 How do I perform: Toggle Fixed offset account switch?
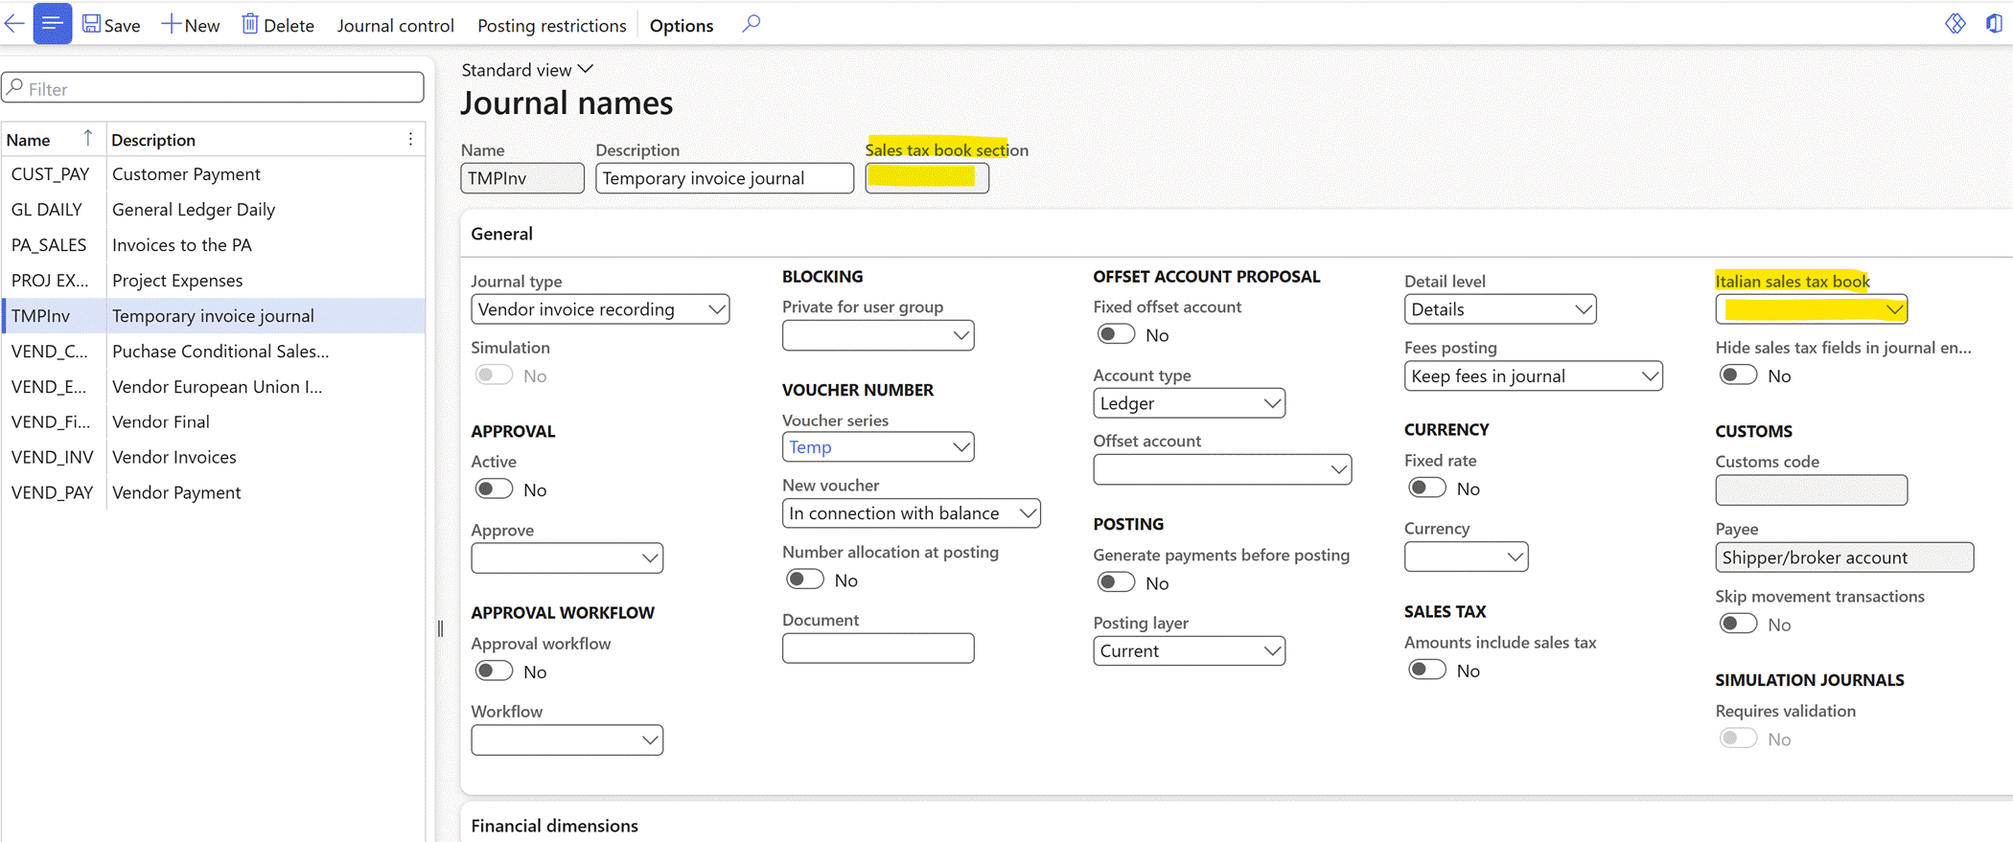1117,334
